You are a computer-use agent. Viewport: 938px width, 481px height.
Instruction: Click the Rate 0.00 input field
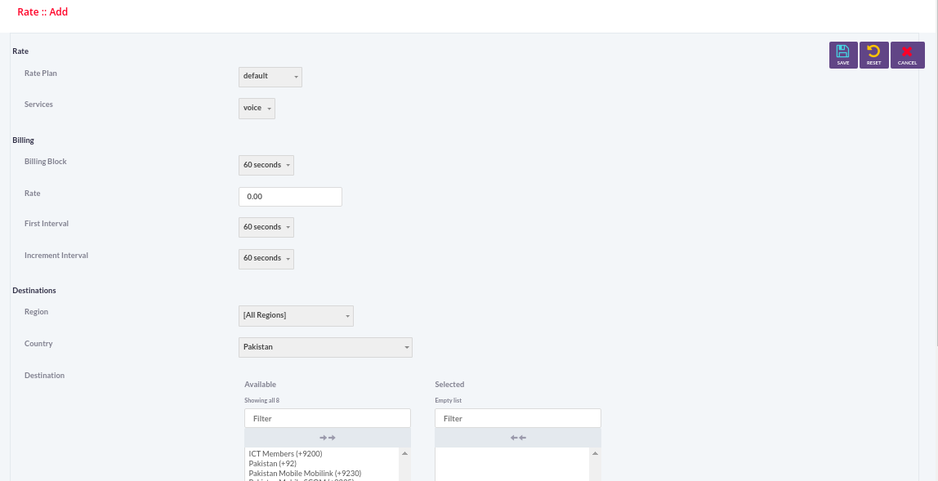click(x=290, y=197)
